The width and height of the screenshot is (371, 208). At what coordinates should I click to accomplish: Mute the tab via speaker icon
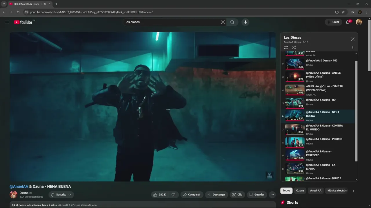coord(45,4)
